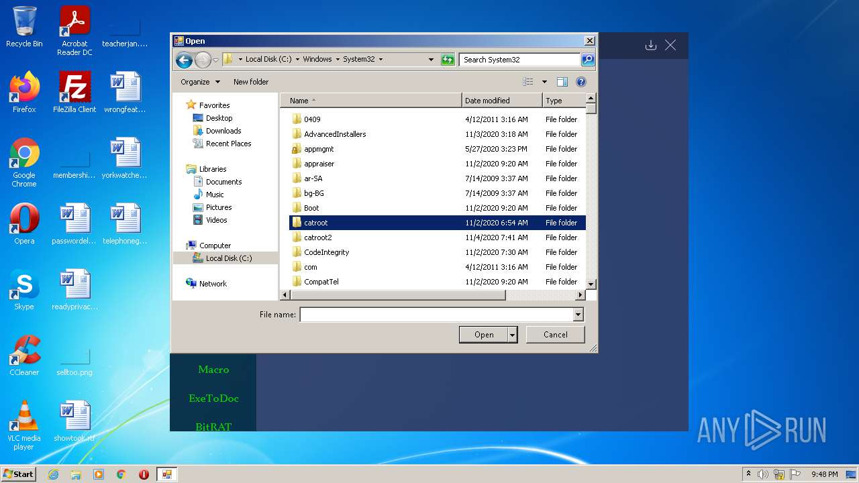Image resolution: width=859 pixels, height=483 pixels.
Task: Click the green refresh button in address bar
Action: pyautogui.click(x=448, y=60)
